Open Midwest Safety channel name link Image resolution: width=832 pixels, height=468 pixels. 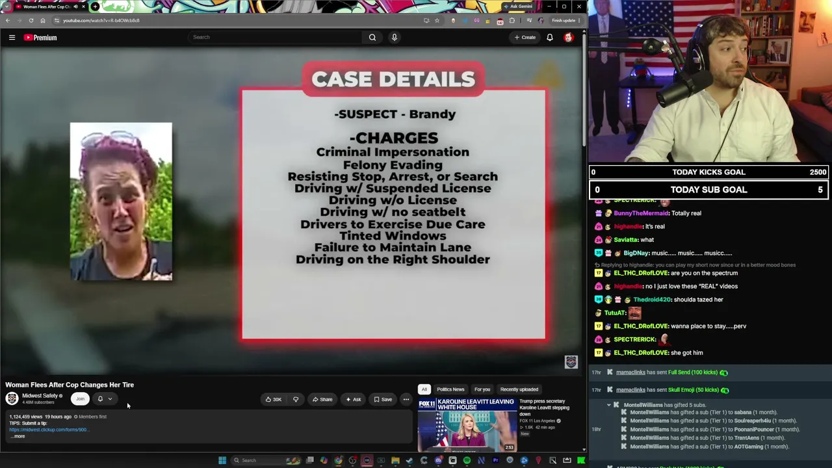(x=40, y=396)
